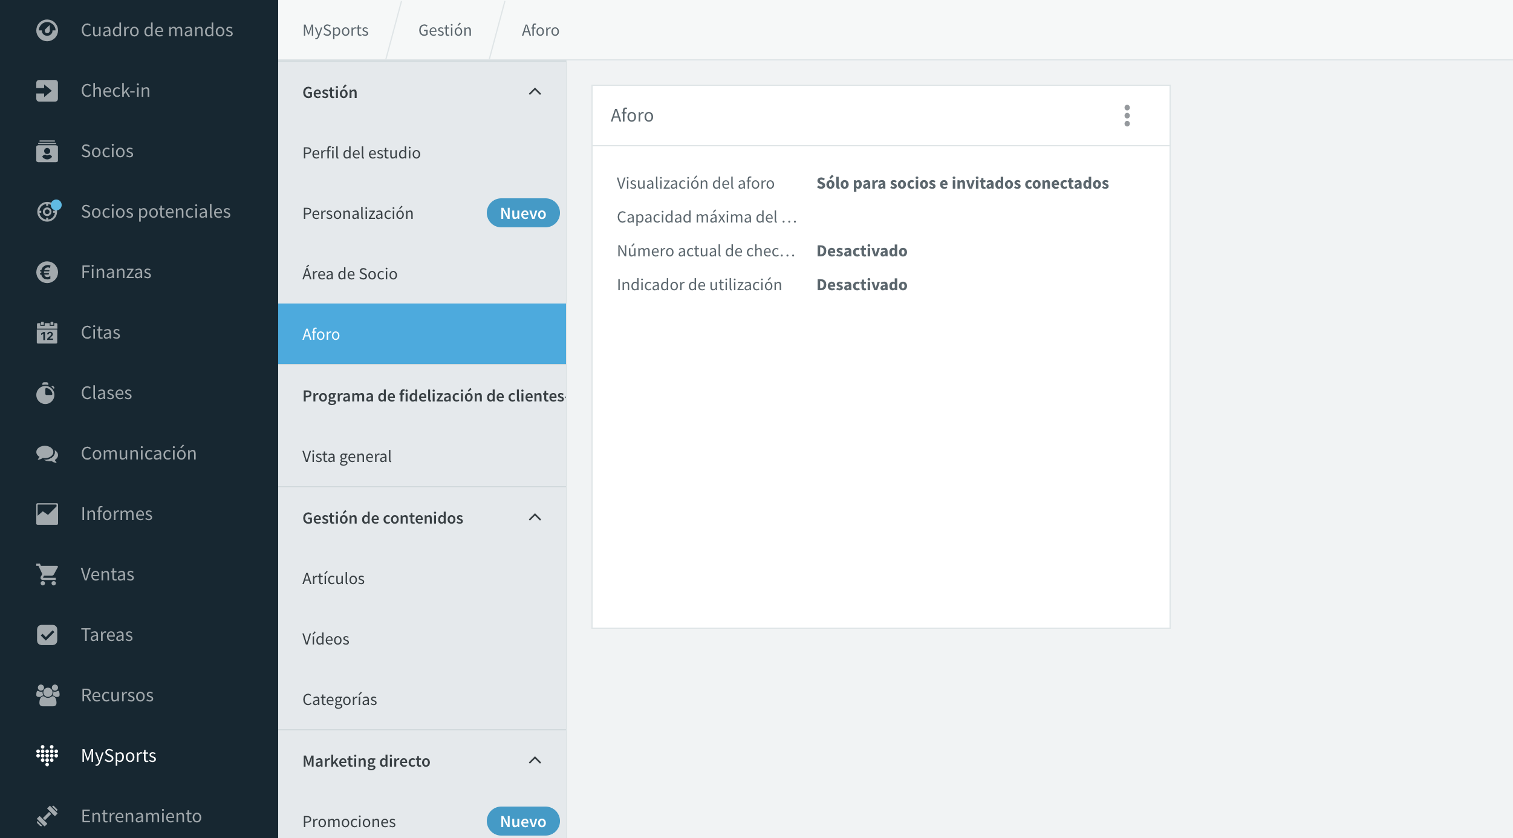Open Socios potenciales target icon
Image resolution: width=1513 pixels, height=838 pixels.
(48, 210)
